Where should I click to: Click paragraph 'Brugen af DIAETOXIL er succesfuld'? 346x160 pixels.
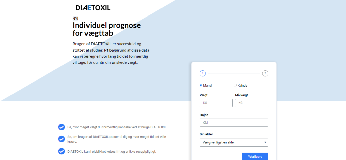[x=111, y=53]
